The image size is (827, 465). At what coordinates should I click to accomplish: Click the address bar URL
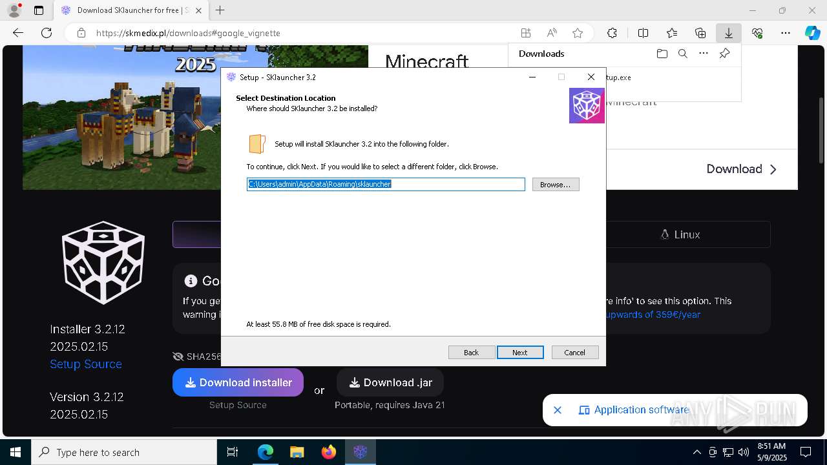tap(188, 33)
